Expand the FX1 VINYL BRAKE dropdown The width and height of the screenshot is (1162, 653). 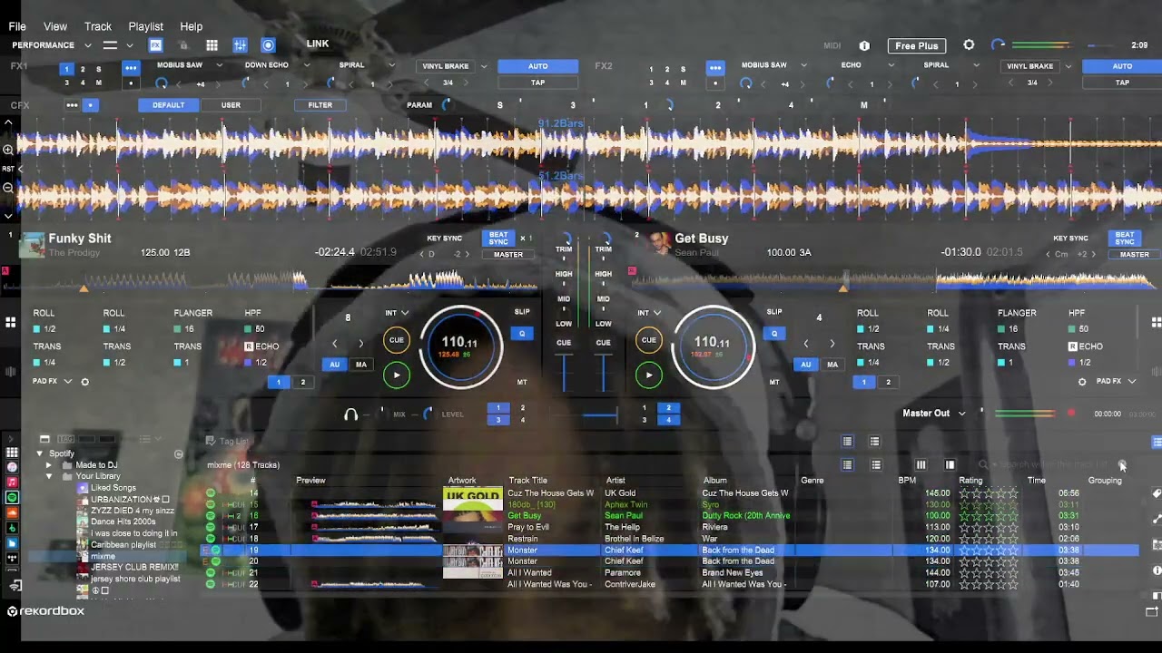tap(484, 66)
